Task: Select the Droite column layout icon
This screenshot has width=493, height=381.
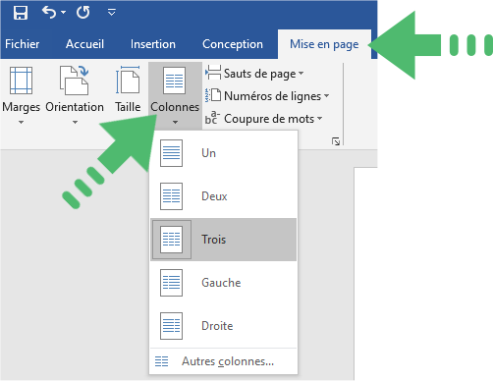Action: pyautogui.click(x=171, y=326)
